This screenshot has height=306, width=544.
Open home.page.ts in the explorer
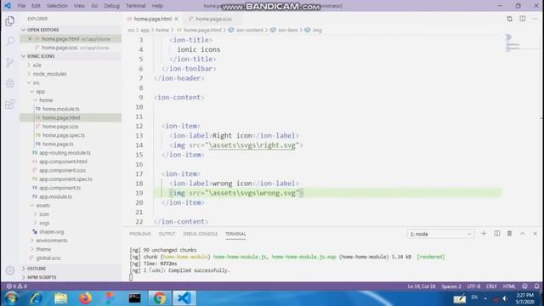pyautogui.click(x=58, y=144)
